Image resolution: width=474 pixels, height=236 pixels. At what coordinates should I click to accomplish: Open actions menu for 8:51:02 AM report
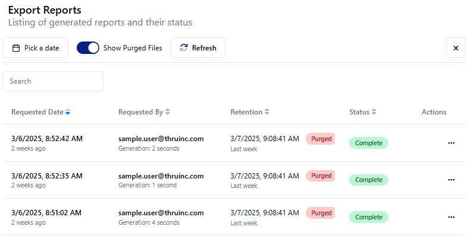[451, 217]
